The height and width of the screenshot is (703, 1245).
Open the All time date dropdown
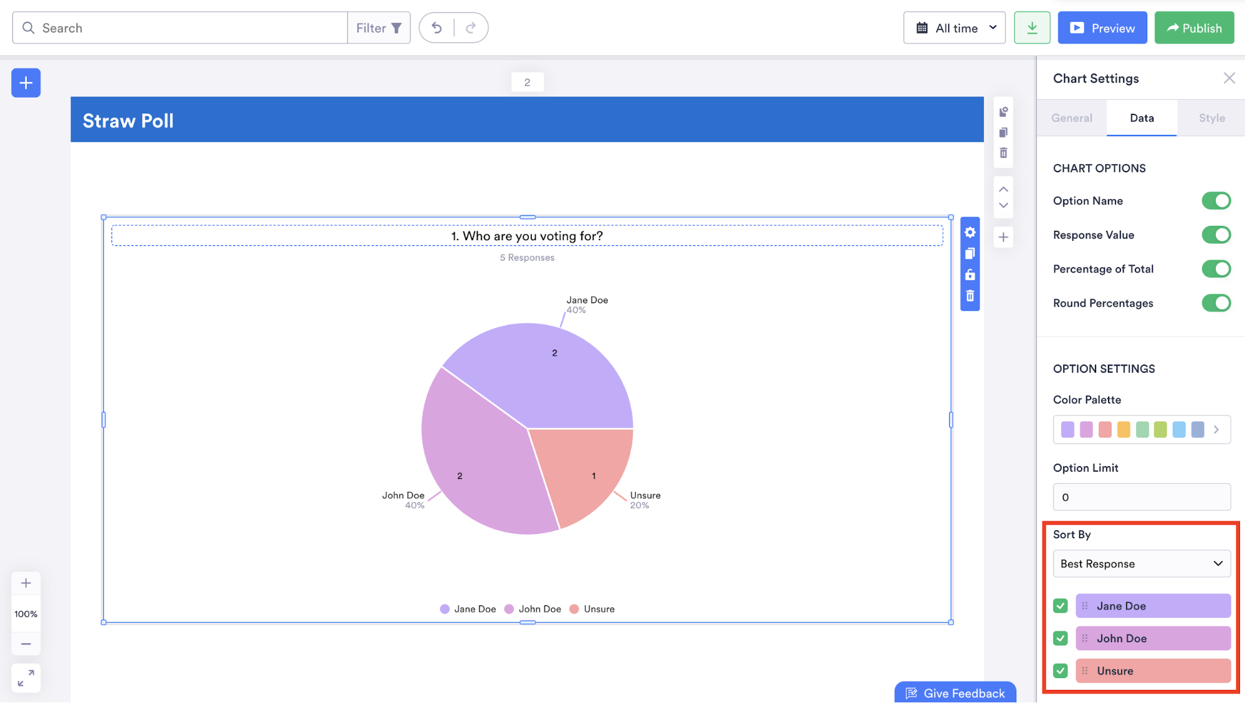click(954, 28)
